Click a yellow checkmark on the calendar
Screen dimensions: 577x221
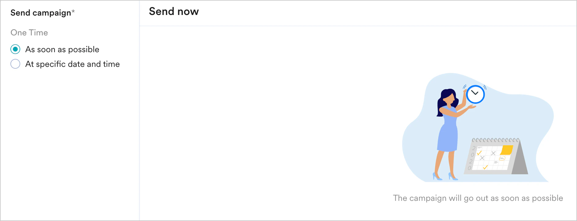point(479,153)
